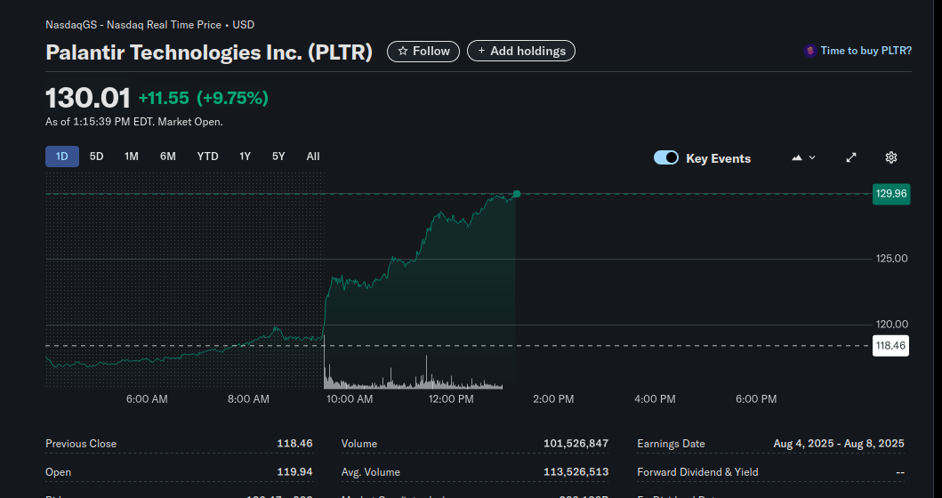Open the Time to buy PLTR? link
Image resolution: width=942 pixels, height=498 pixels.
pos(866,51)
